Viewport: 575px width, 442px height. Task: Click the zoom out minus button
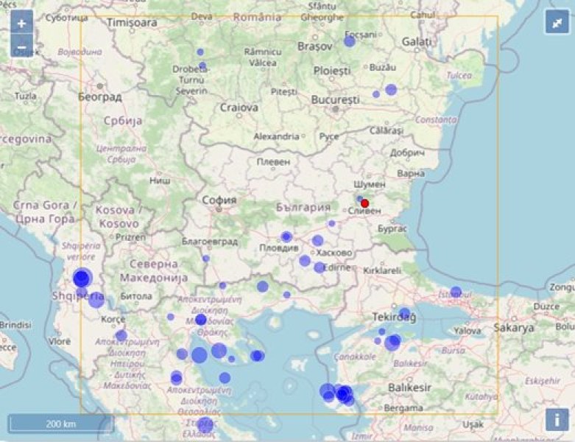click(21, 48)
